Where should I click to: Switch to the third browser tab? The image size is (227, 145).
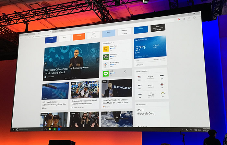(x=61, y=31)
